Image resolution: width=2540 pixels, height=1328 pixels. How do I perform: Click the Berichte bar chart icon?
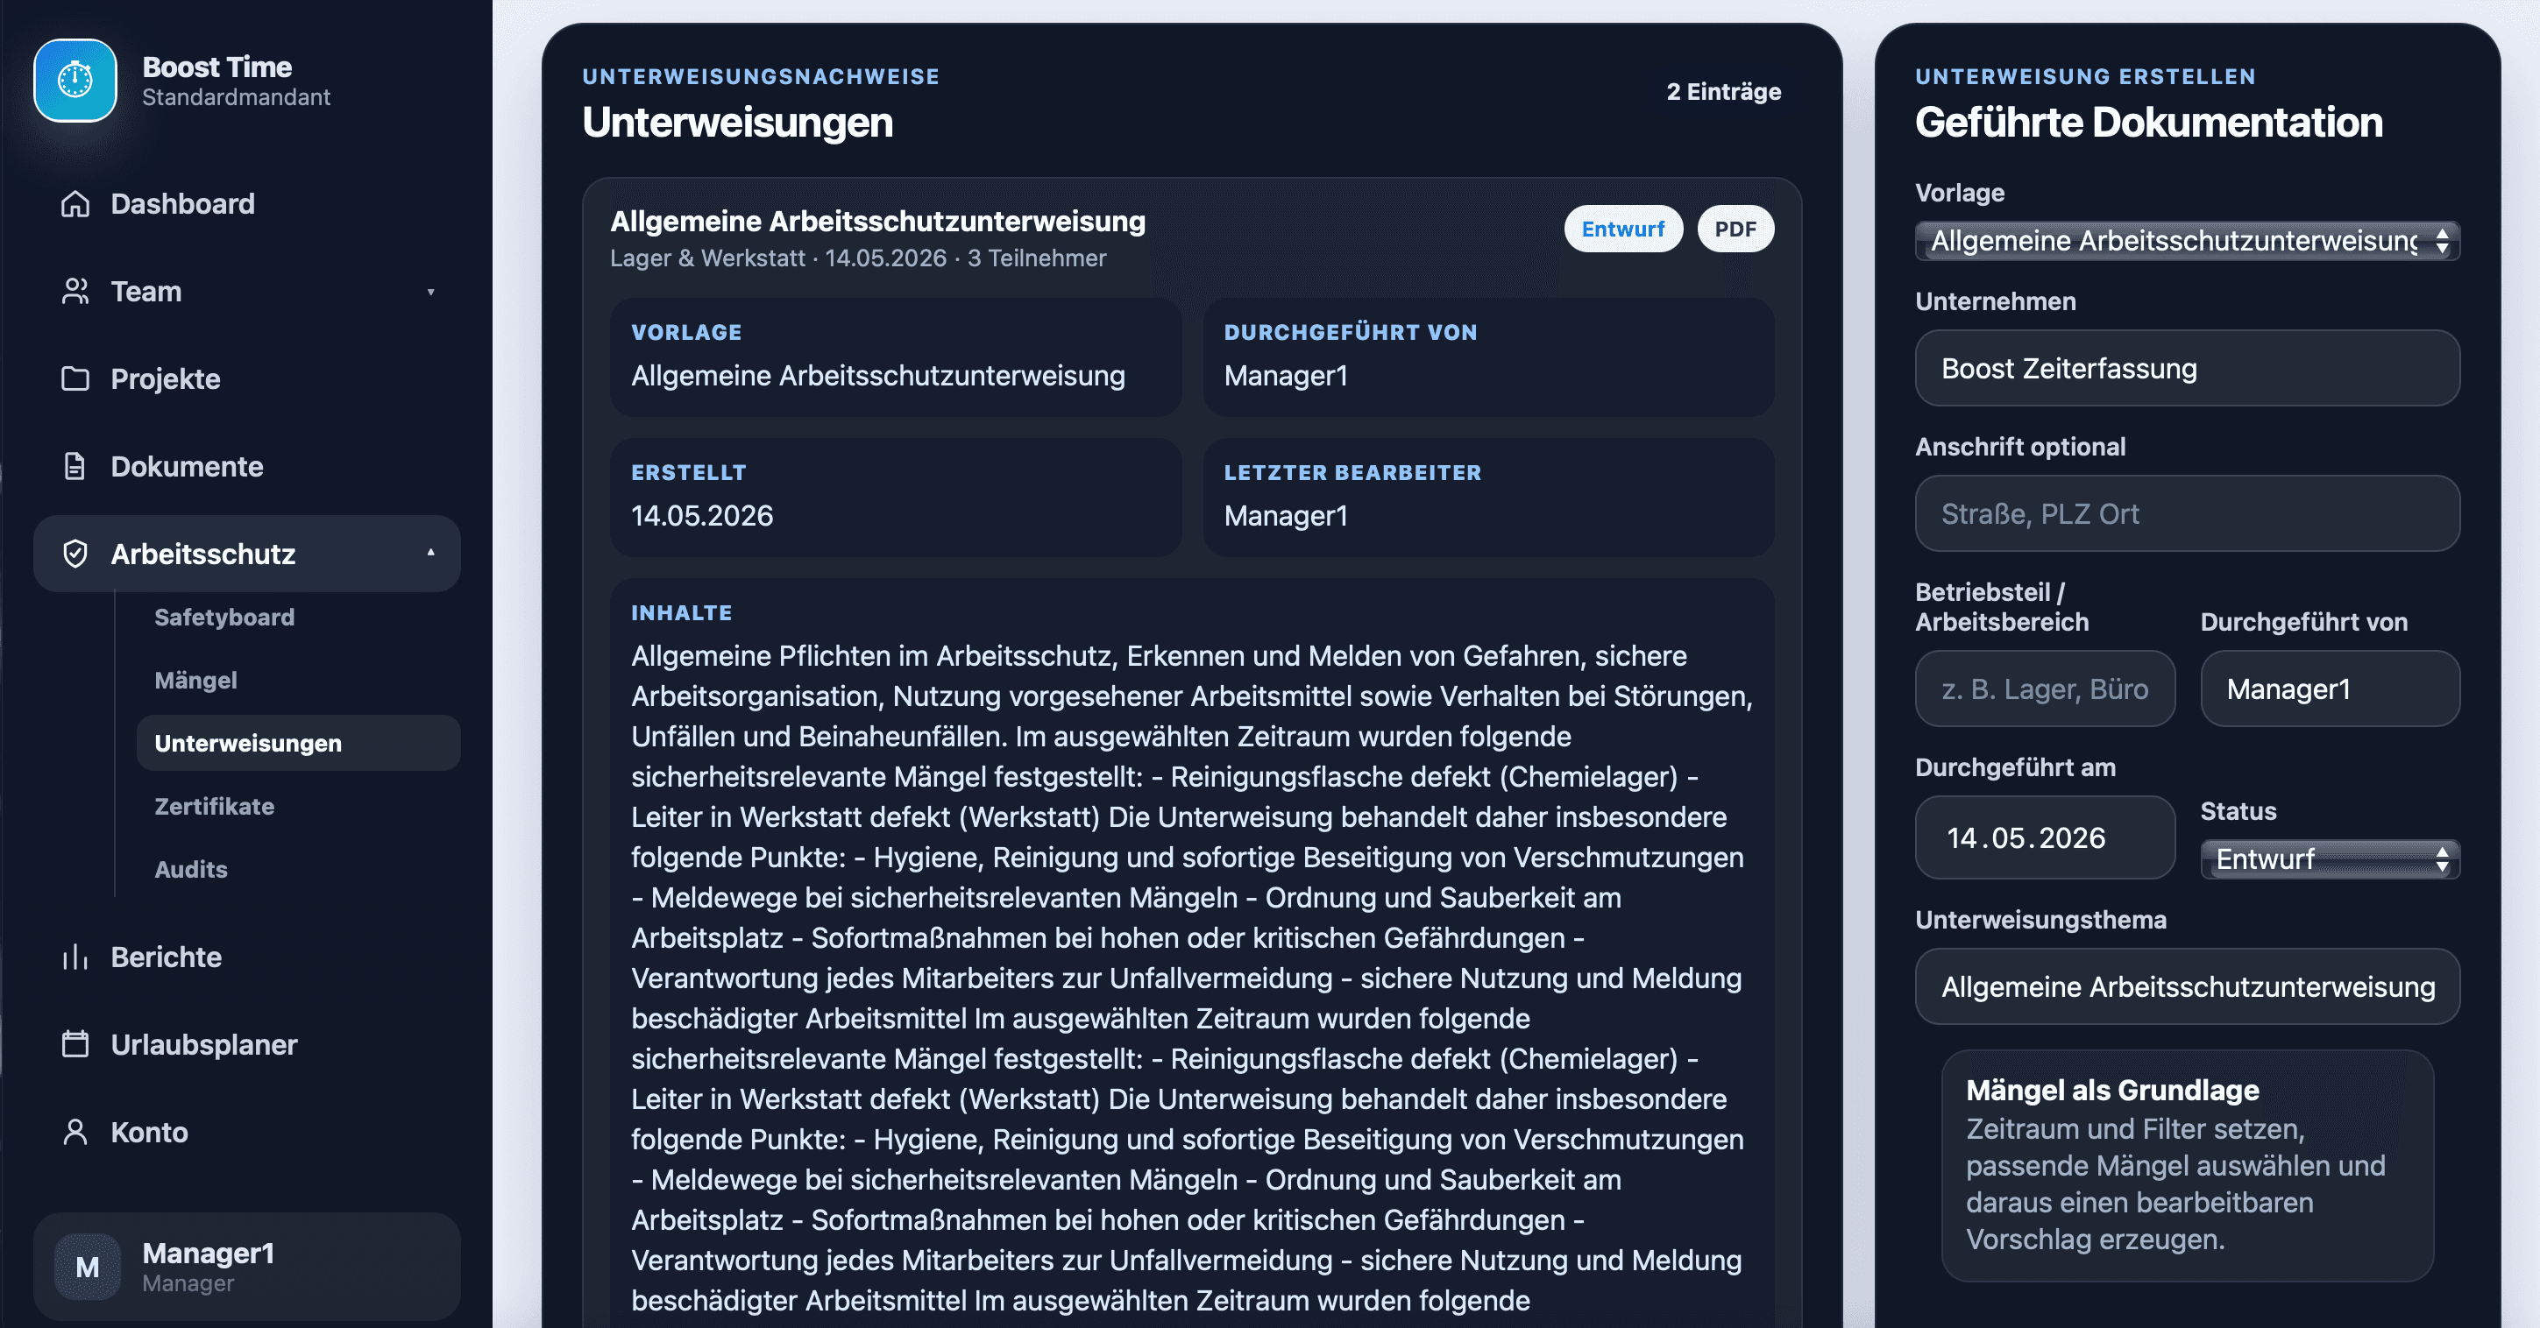[x=75, y=957]
